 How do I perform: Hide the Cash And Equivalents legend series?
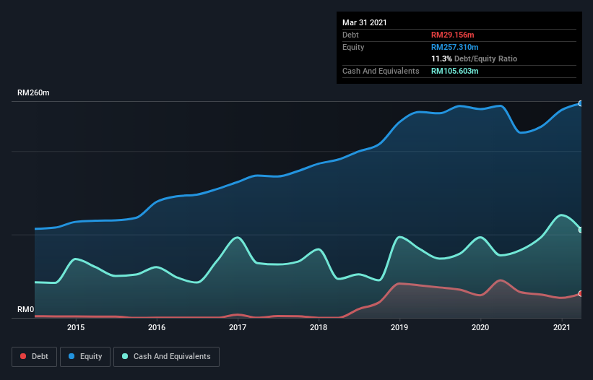(166, 356)
